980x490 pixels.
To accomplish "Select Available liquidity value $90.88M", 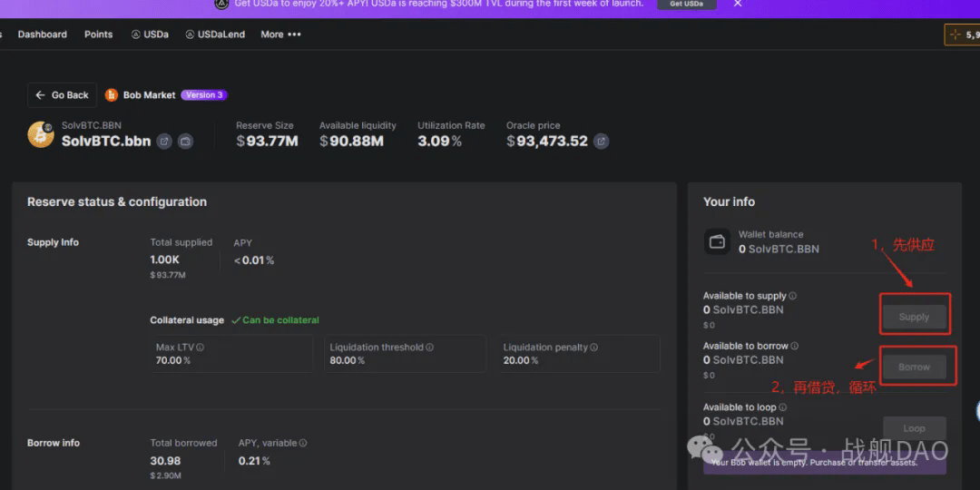I will [x=351, y=142].
